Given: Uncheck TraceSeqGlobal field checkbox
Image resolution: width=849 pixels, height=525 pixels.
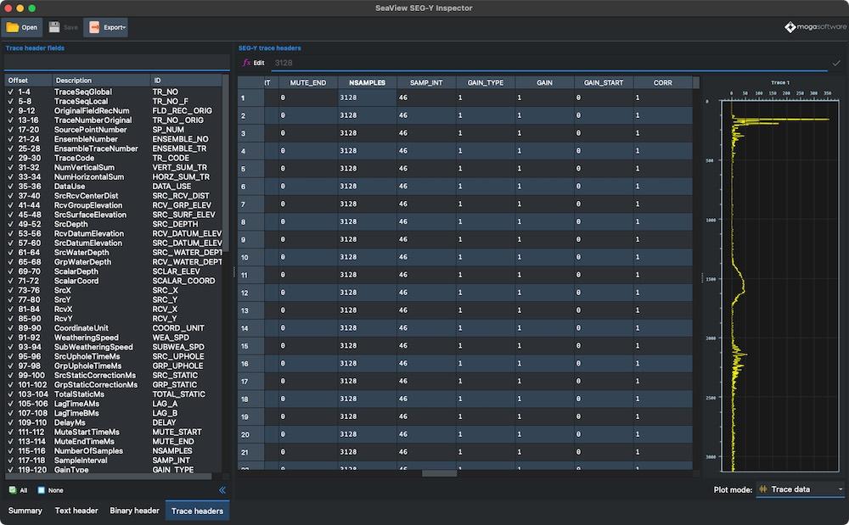Looking at the screenshot, I should [x=11, y=92].
